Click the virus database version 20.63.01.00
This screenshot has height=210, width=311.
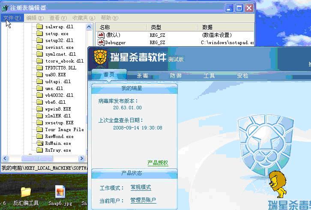pos(127,108)
